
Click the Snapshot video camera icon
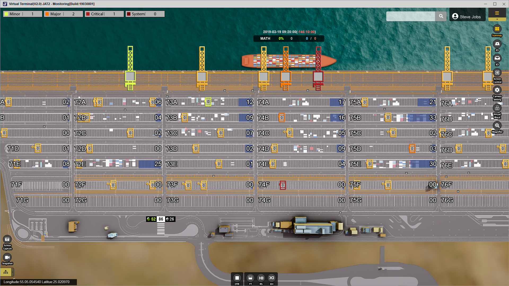[7, 257]
